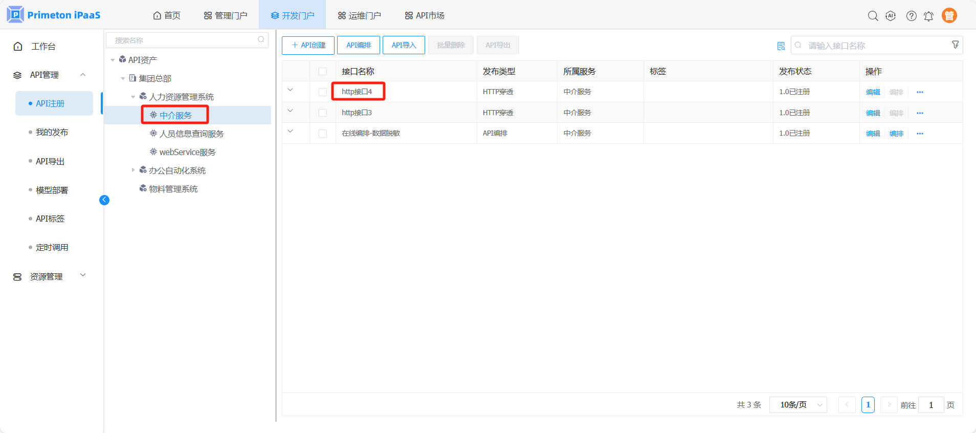Screen dimensions: 976x433
Task: Click the API创建 button
Action: (x=308, y=45)
